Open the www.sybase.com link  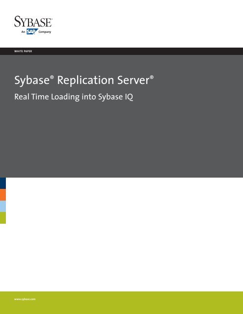point(25,299)
